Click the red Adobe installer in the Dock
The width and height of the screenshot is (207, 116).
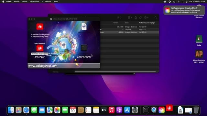click(x=169, y=108)
